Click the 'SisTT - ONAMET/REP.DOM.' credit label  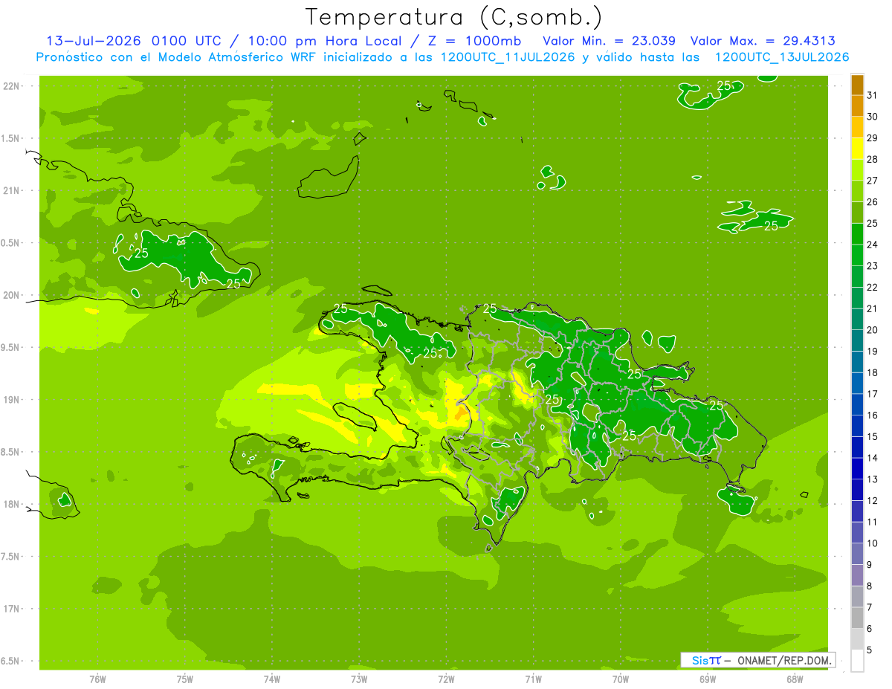(x=758, y=660)
